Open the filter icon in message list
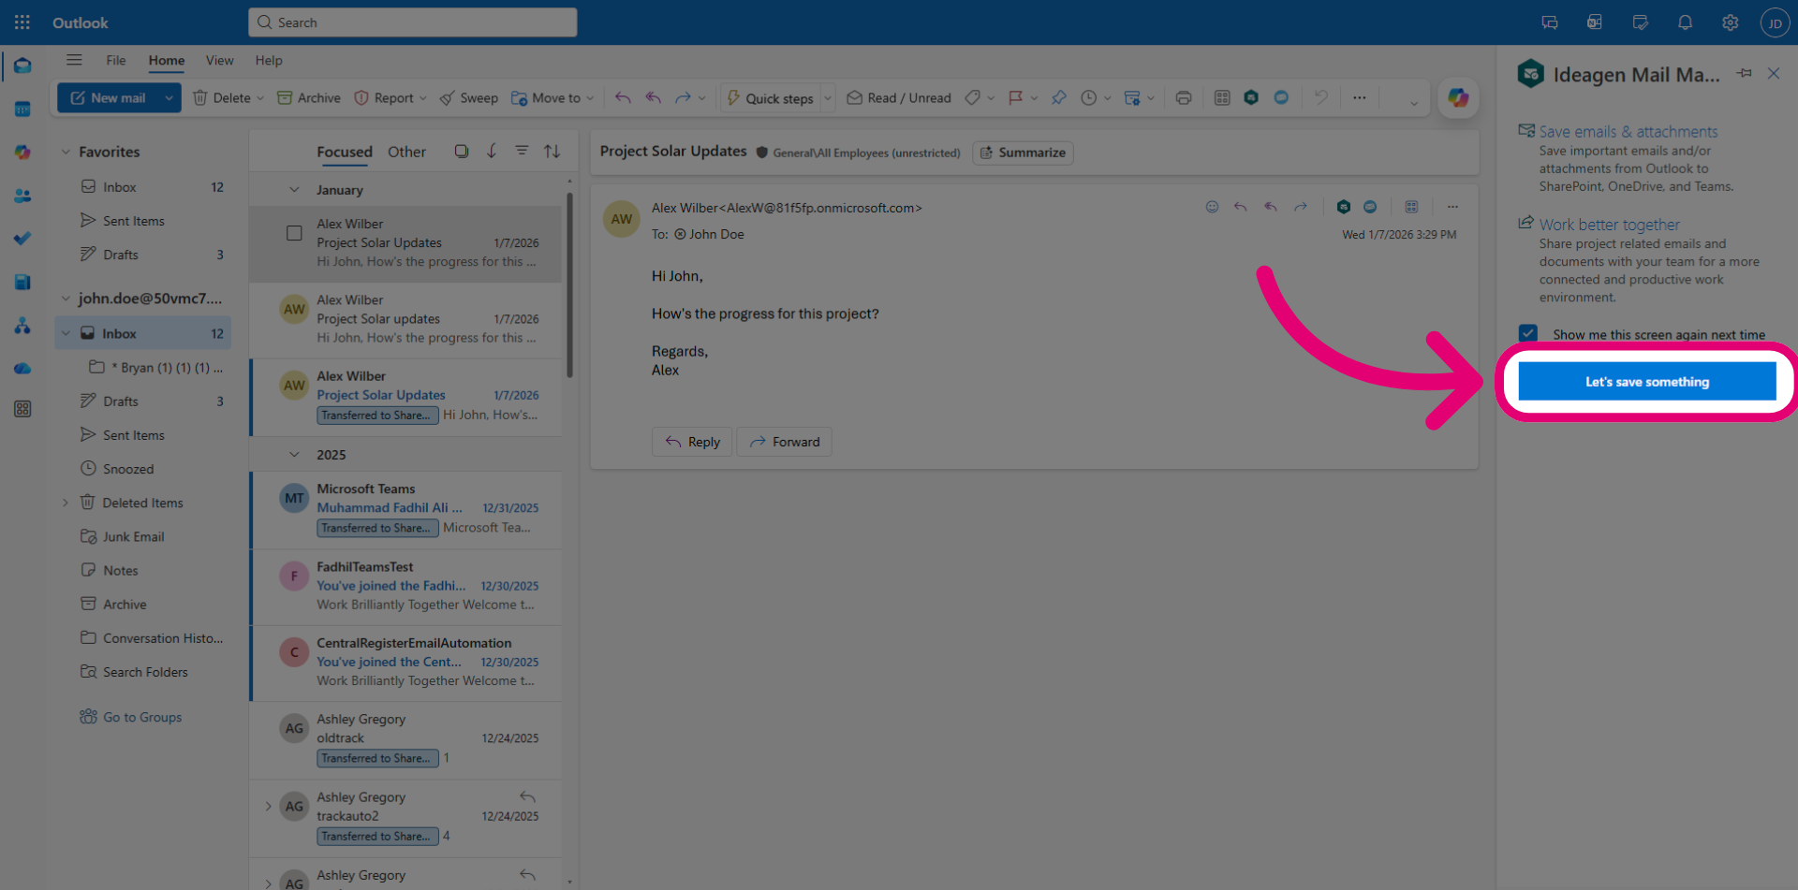The width and height of the screenshot is (1798, 890). (522, 151)
